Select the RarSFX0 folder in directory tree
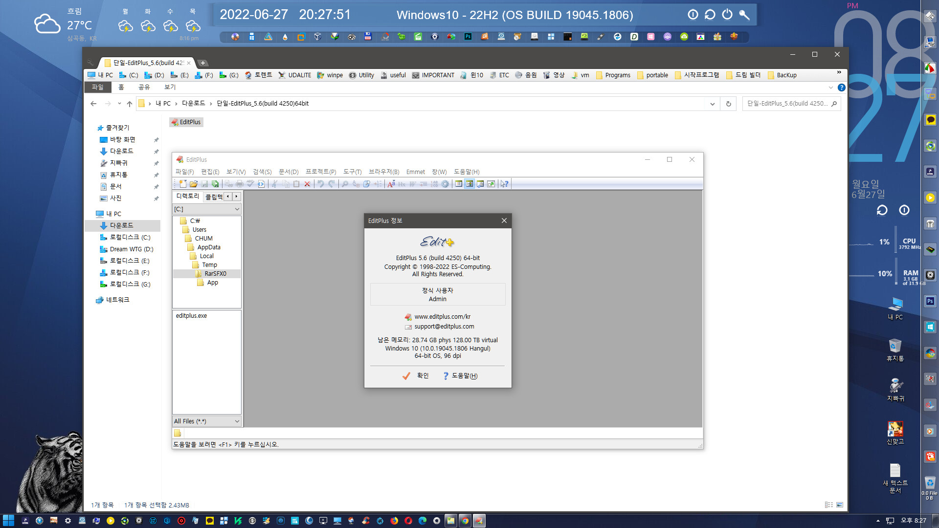This screenshot has height=528, width=939. (x=215, y=274)
